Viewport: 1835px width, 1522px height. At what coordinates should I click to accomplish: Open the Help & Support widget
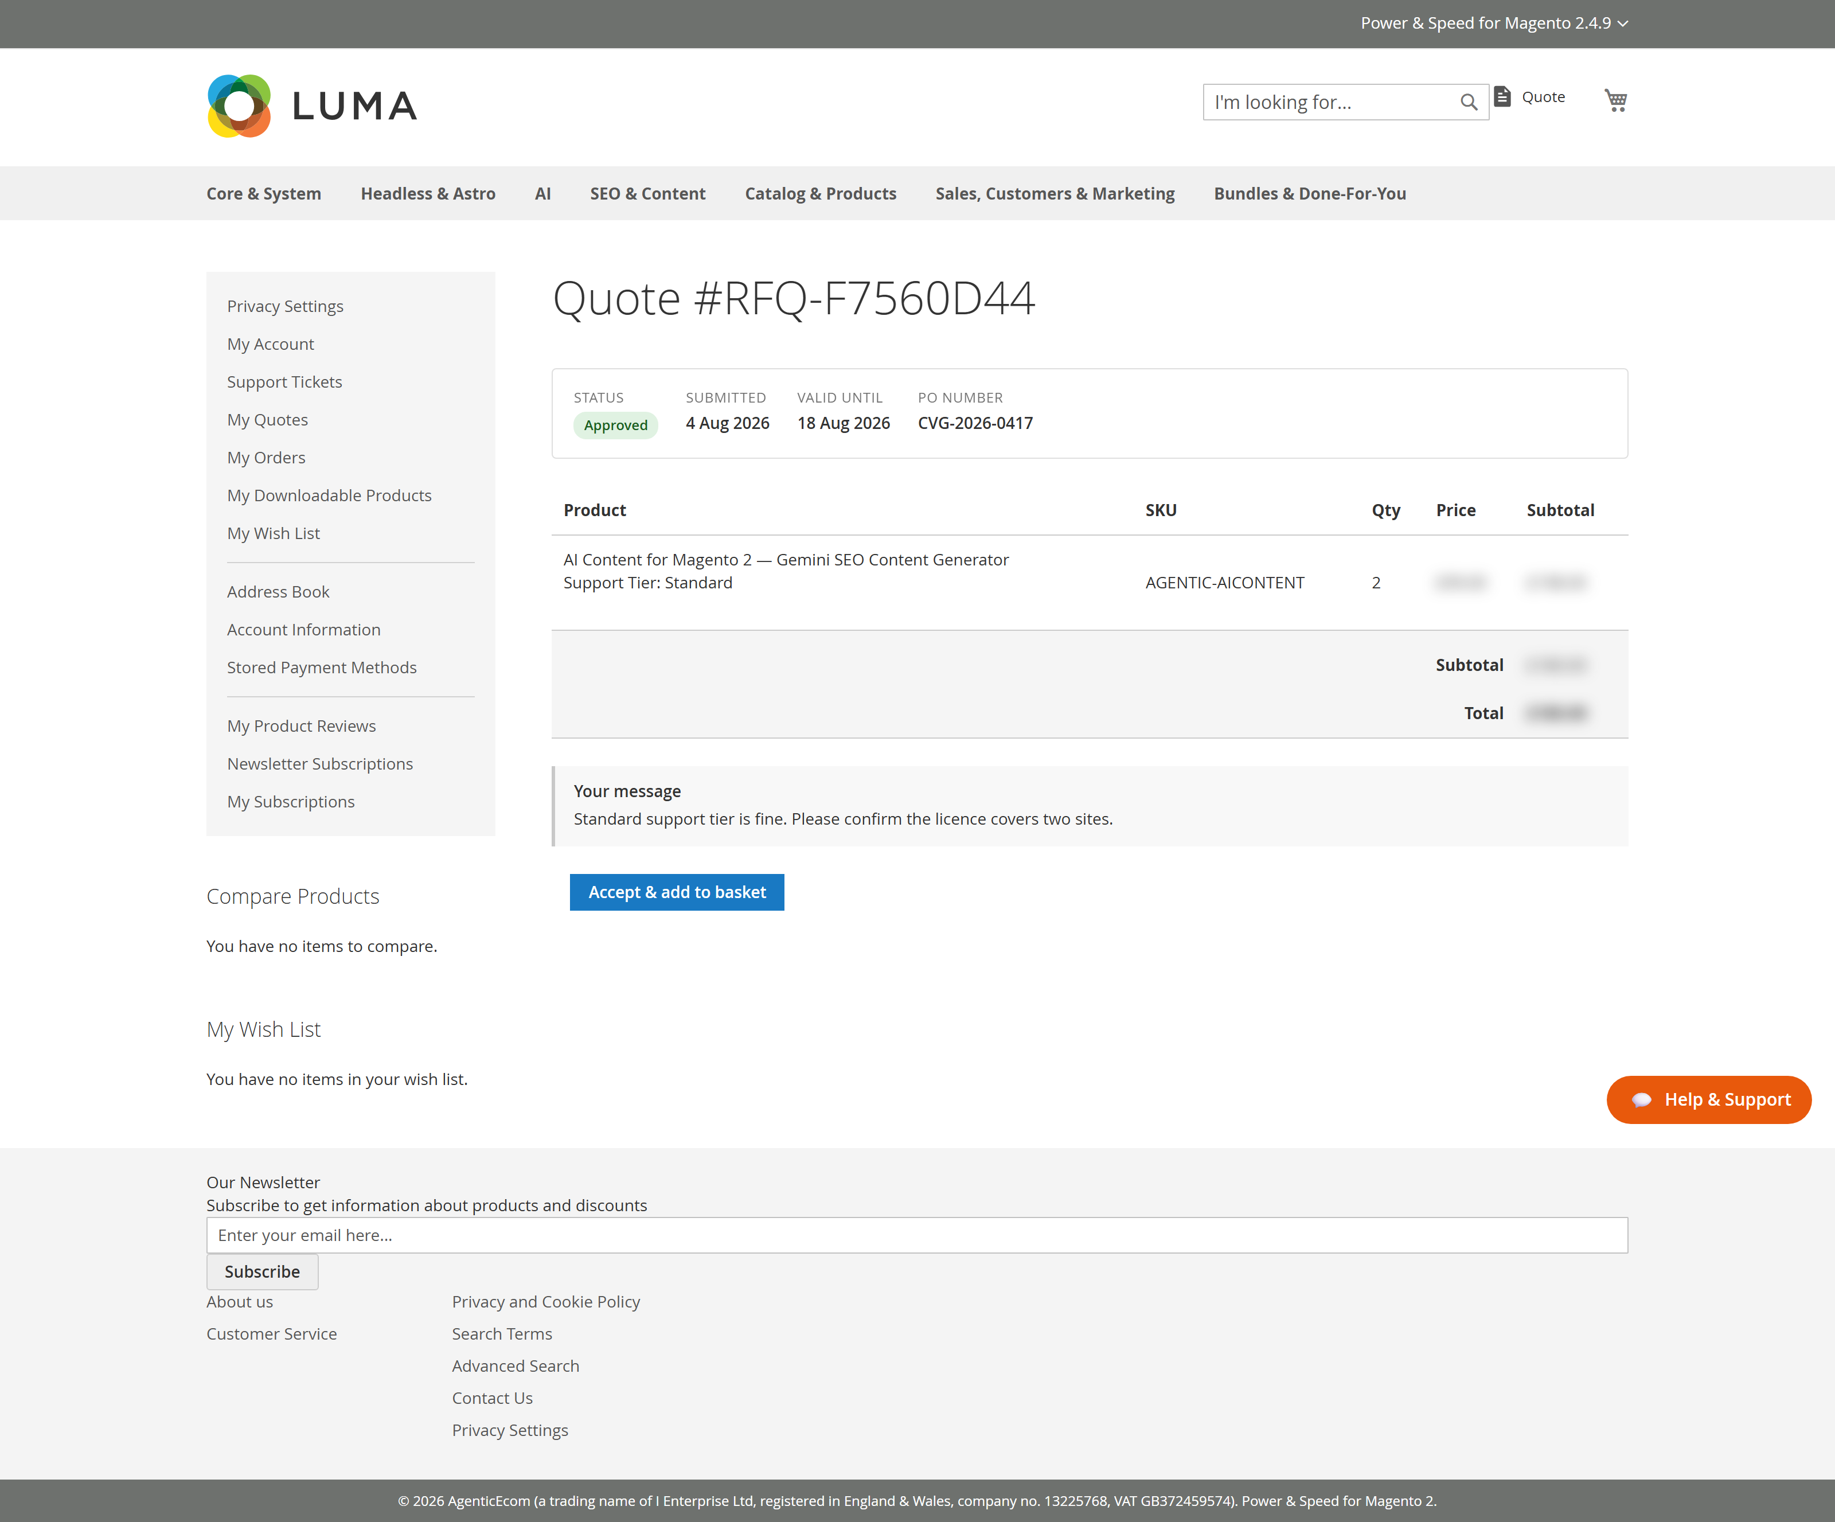(1708, 1100)
